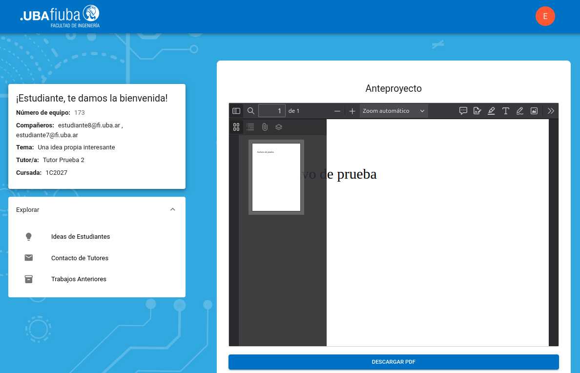
Task: Zoom out with the minus button
Action: click(x=337, y=111)
